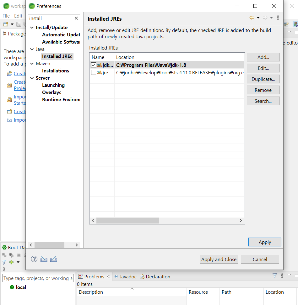Select Automatic Updates in the tree
298x305 pixels.
61,35
